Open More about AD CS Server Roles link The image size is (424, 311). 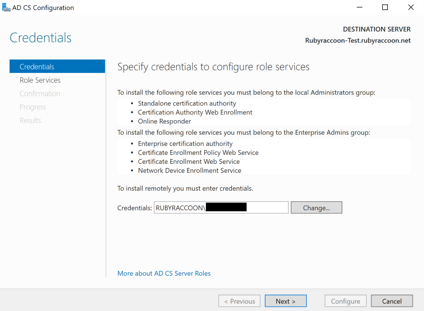coord(164,273)
